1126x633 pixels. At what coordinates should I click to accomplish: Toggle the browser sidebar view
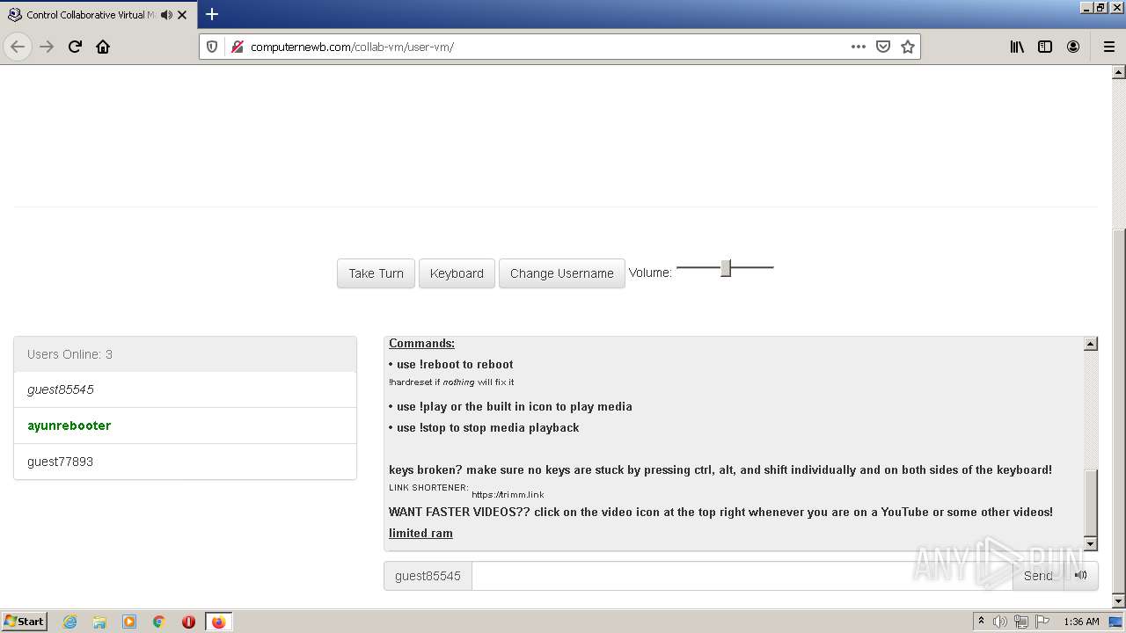(x=1045, y=47)
